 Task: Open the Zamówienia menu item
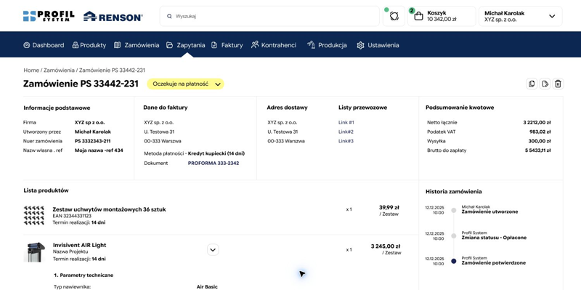coord(137,45)
